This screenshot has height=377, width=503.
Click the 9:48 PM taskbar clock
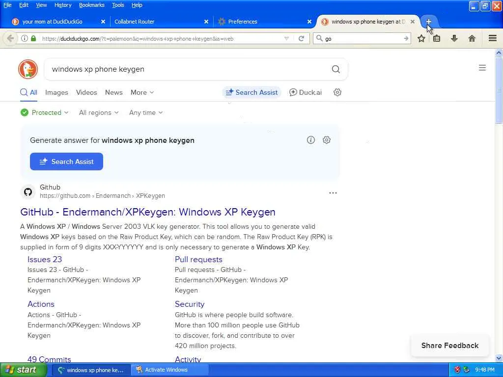485,370
